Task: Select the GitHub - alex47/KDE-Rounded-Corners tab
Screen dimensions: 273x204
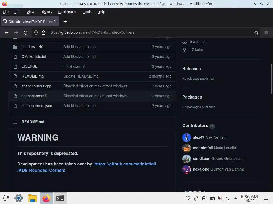Action: (30, 21)
